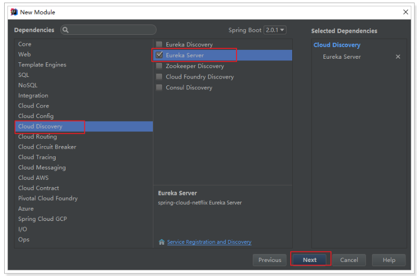Choose the NoSQL category

[x=84, y=85]
